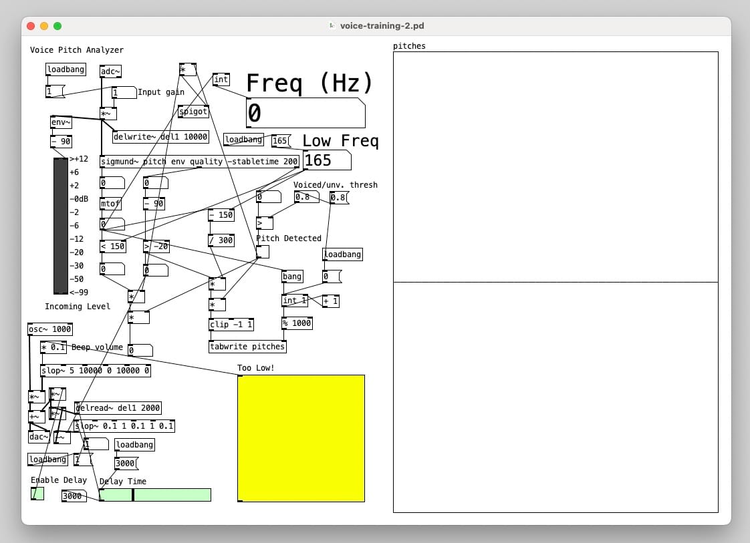
Task: Select the mtof object
Action: click(x=110, y=204)
